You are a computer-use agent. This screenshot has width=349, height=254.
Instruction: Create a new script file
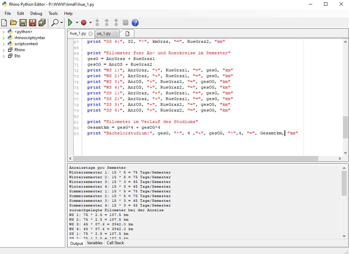point(4,23)
